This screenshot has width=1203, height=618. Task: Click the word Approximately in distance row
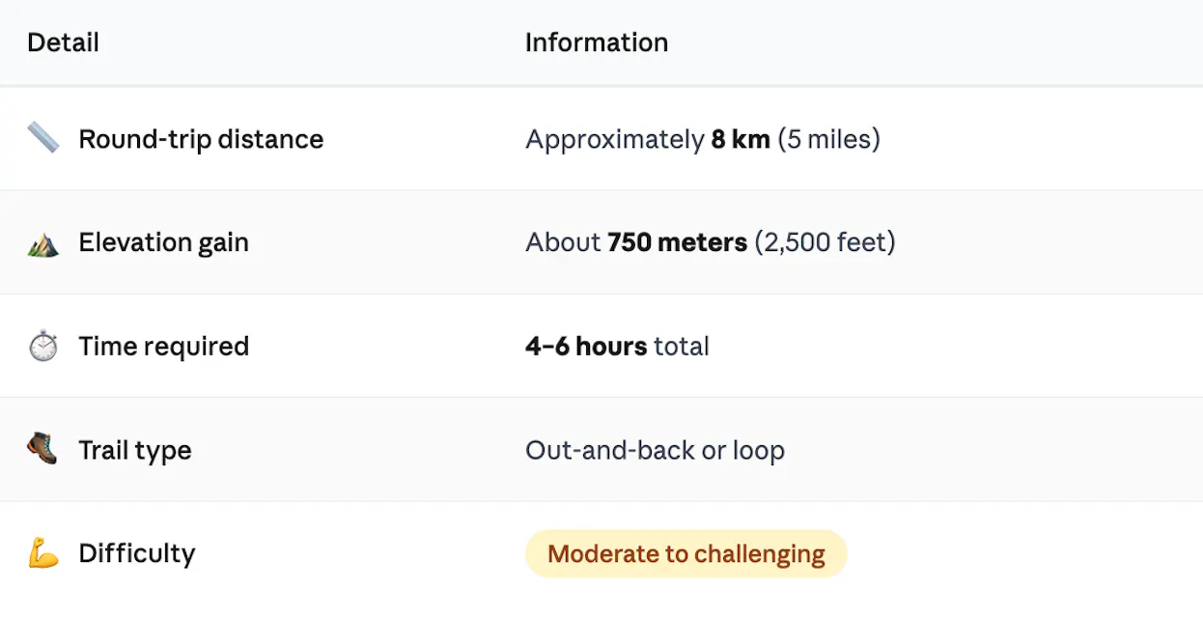[x=614, y=139]
